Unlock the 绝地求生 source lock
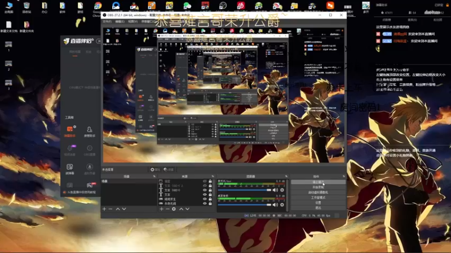This screenshot has height=253, width=451. [210, 199]
